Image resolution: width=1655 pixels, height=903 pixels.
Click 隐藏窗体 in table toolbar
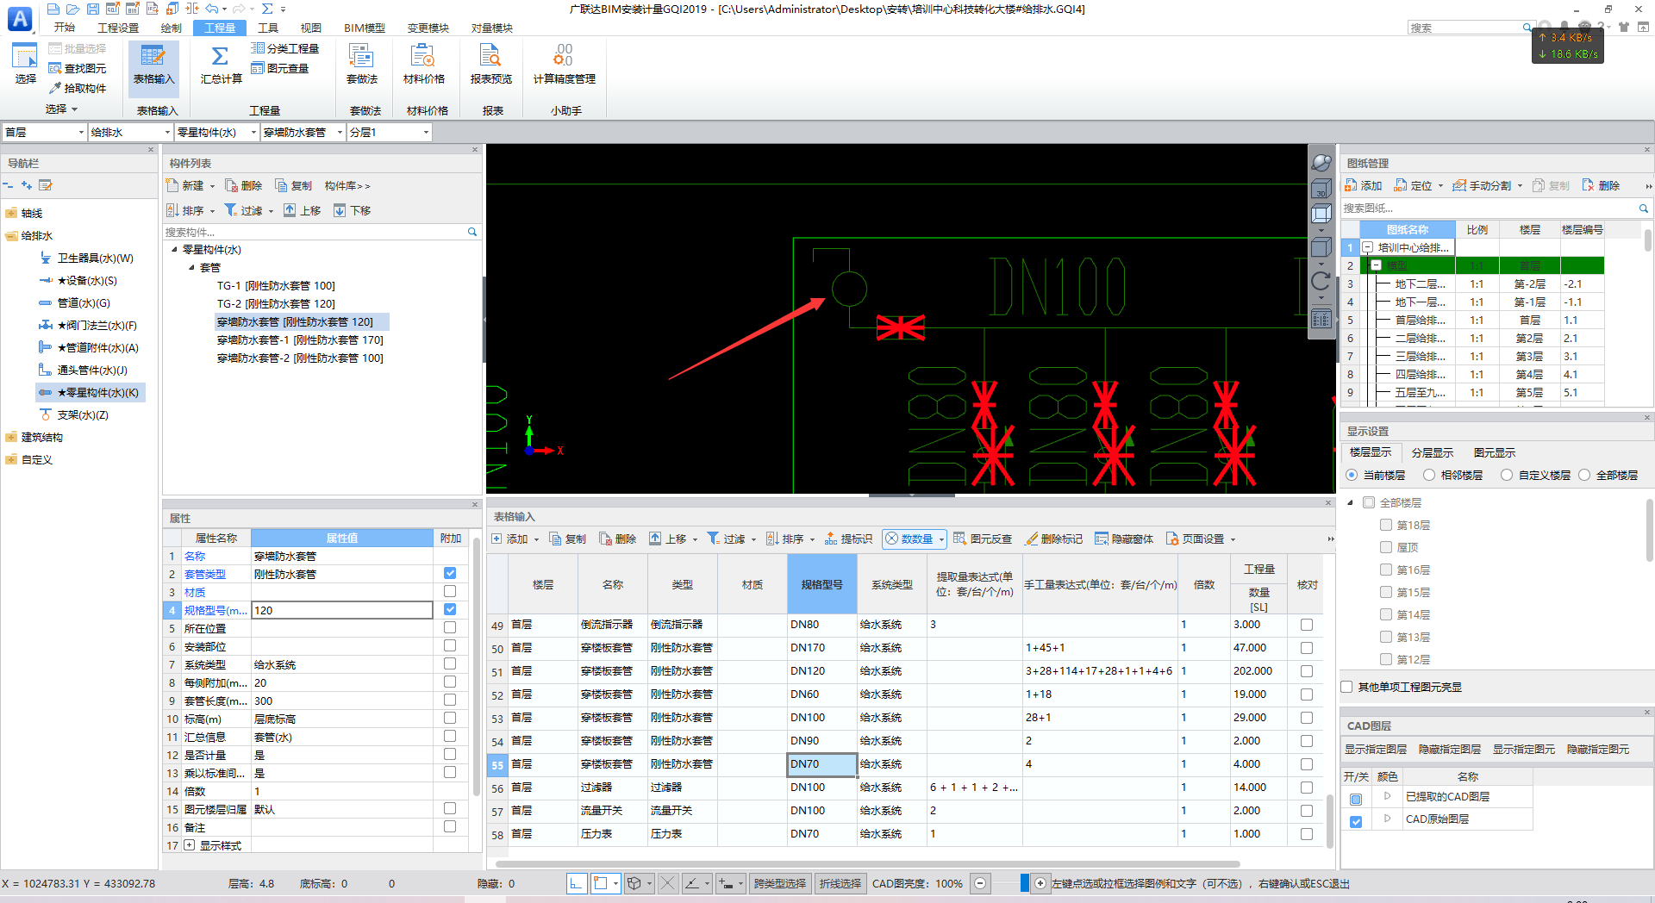[1124, 539]
